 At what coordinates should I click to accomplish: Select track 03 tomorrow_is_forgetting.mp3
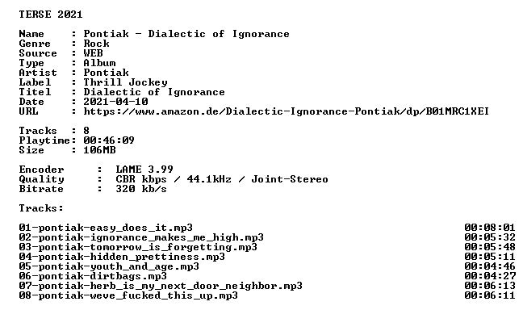[x=138, y=247]
